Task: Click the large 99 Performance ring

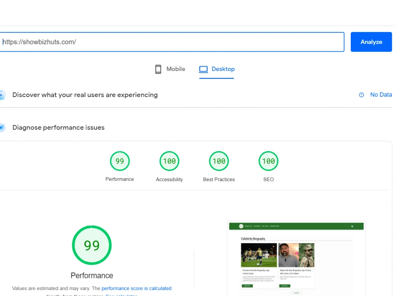Action: (92, 245)
